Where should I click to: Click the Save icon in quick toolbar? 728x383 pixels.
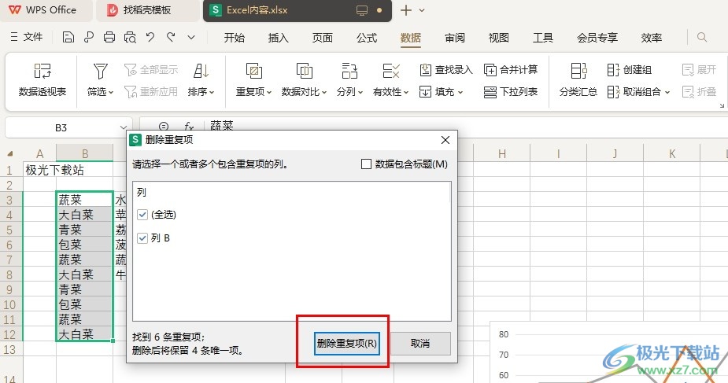(x=68, y=37)
